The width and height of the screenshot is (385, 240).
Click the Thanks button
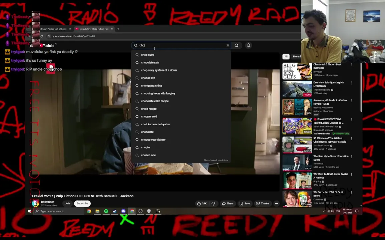[x=263, y=203]
